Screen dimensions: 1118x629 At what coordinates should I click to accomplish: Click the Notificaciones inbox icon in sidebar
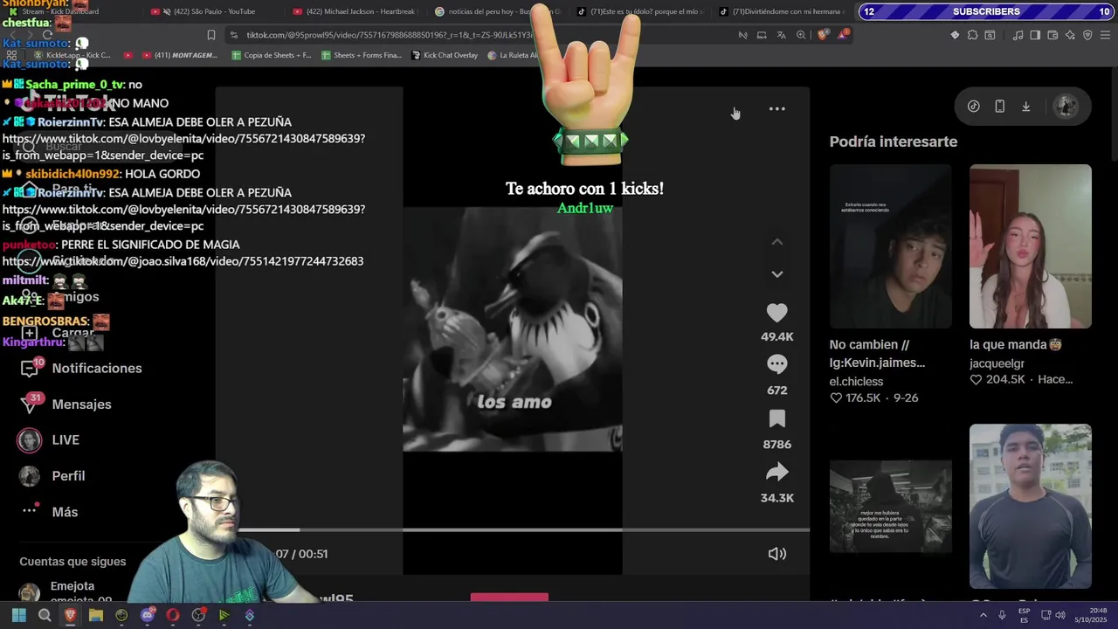point(29,369)
